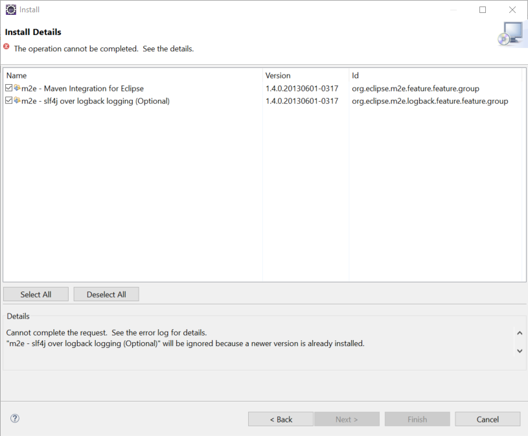Click feature icon for slf4j over logback logging
528x436 pixels.
[x=17, y=100]
